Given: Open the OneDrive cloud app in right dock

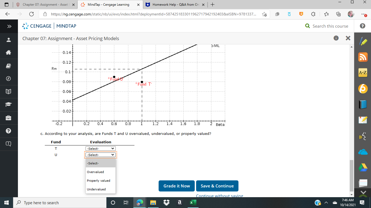Looking at the screenshot, I should [363, 152].
